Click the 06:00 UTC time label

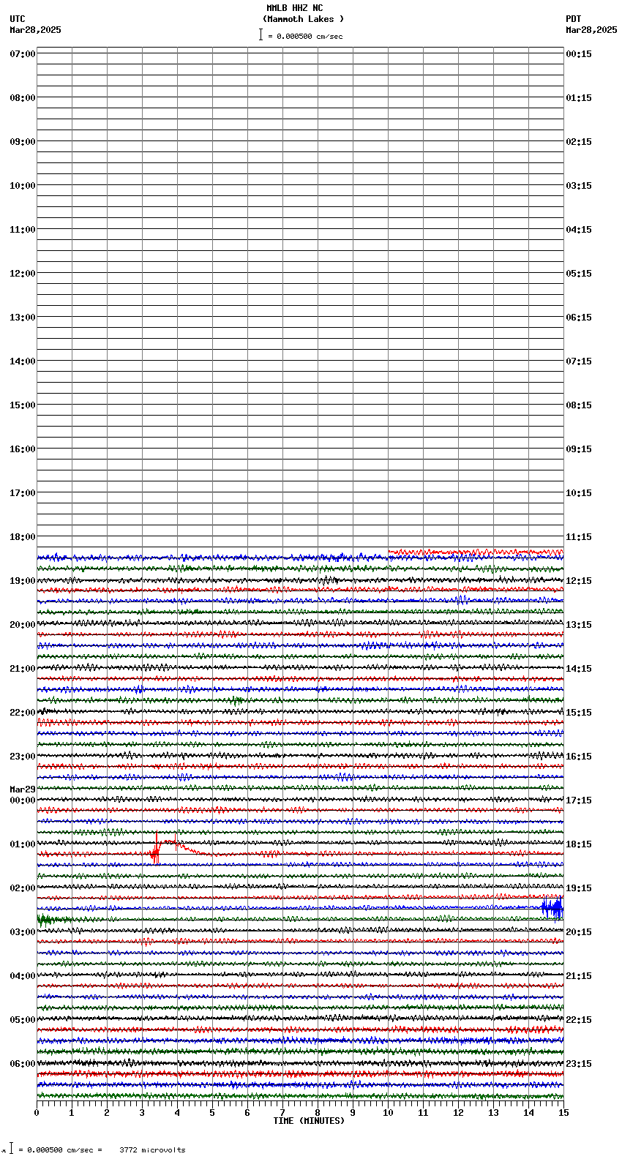tap(23, 1064)
